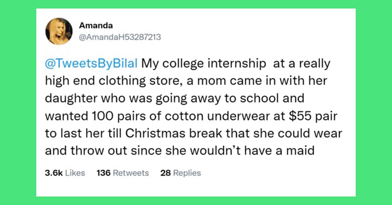
Task: Open the 28 Replies thread
Action: (x=181, y=173)
